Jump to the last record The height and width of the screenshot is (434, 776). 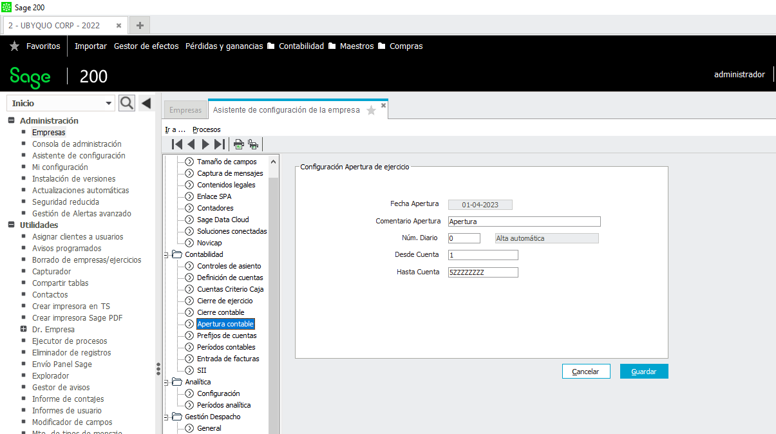(x=220, y=144)
